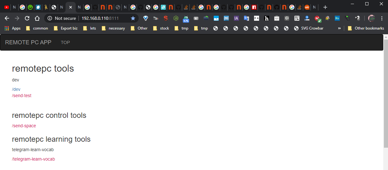Click the Android 175 badge extension
The width and height of the screenshot is (388, 170).
186,19
